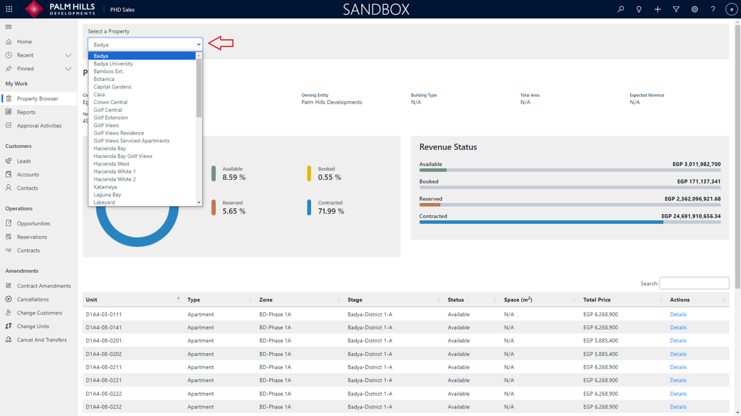Viewport: 741px width, 416px height.
Task: Click the property list scrollbar thumb
Action: coord(199,88)
